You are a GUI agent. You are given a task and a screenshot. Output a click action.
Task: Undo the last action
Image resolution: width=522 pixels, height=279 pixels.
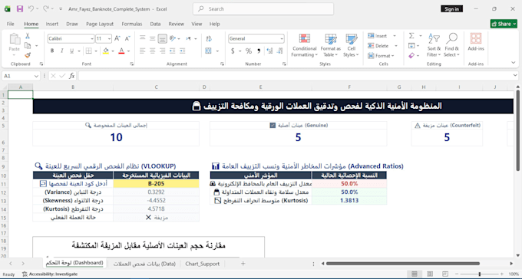tap(31, 9)
